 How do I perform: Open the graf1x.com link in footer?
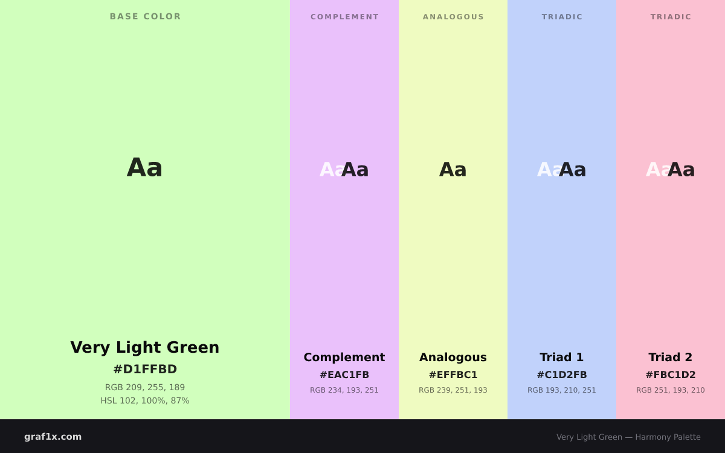(x=53, y=437)
